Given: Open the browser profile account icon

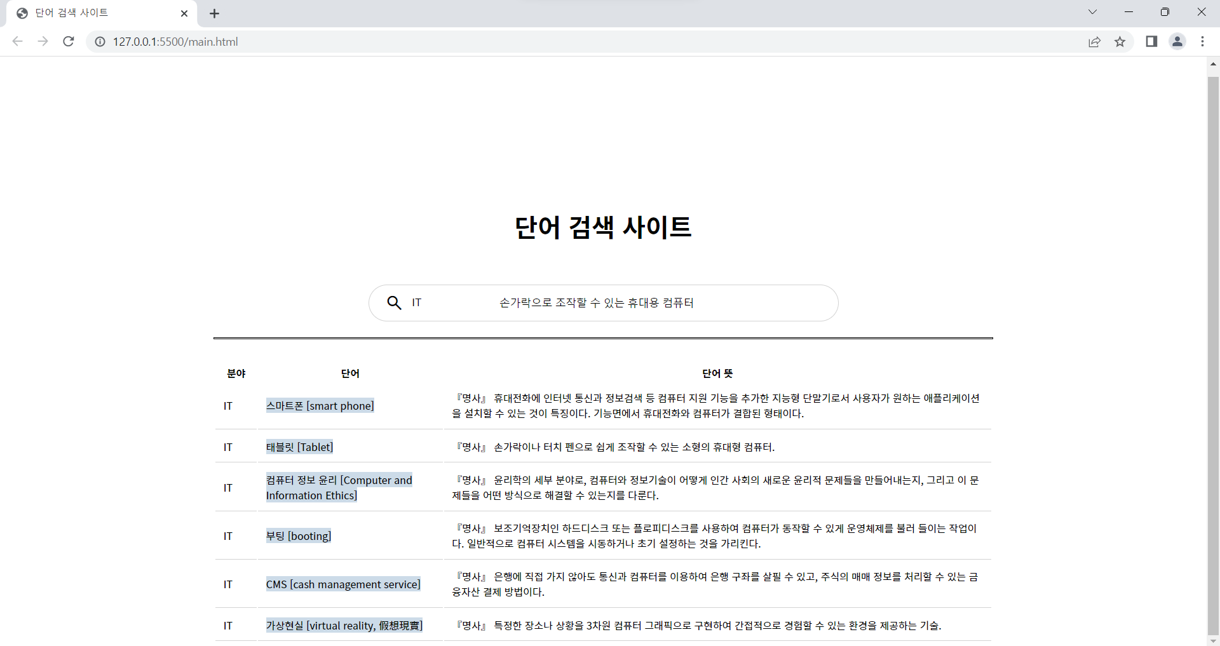Looking at the screenshot, I should pos(1177,41).
